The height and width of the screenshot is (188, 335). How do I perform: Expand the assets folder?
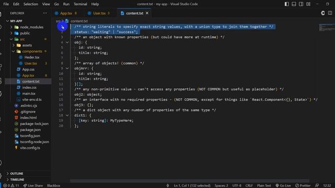pos(14,45)
